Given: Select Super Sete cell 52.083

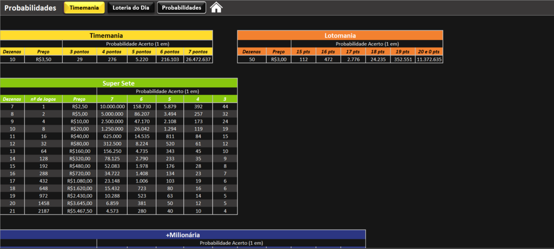Looking at the screenshot, I should pyautogui.click(x=112, y=166).
